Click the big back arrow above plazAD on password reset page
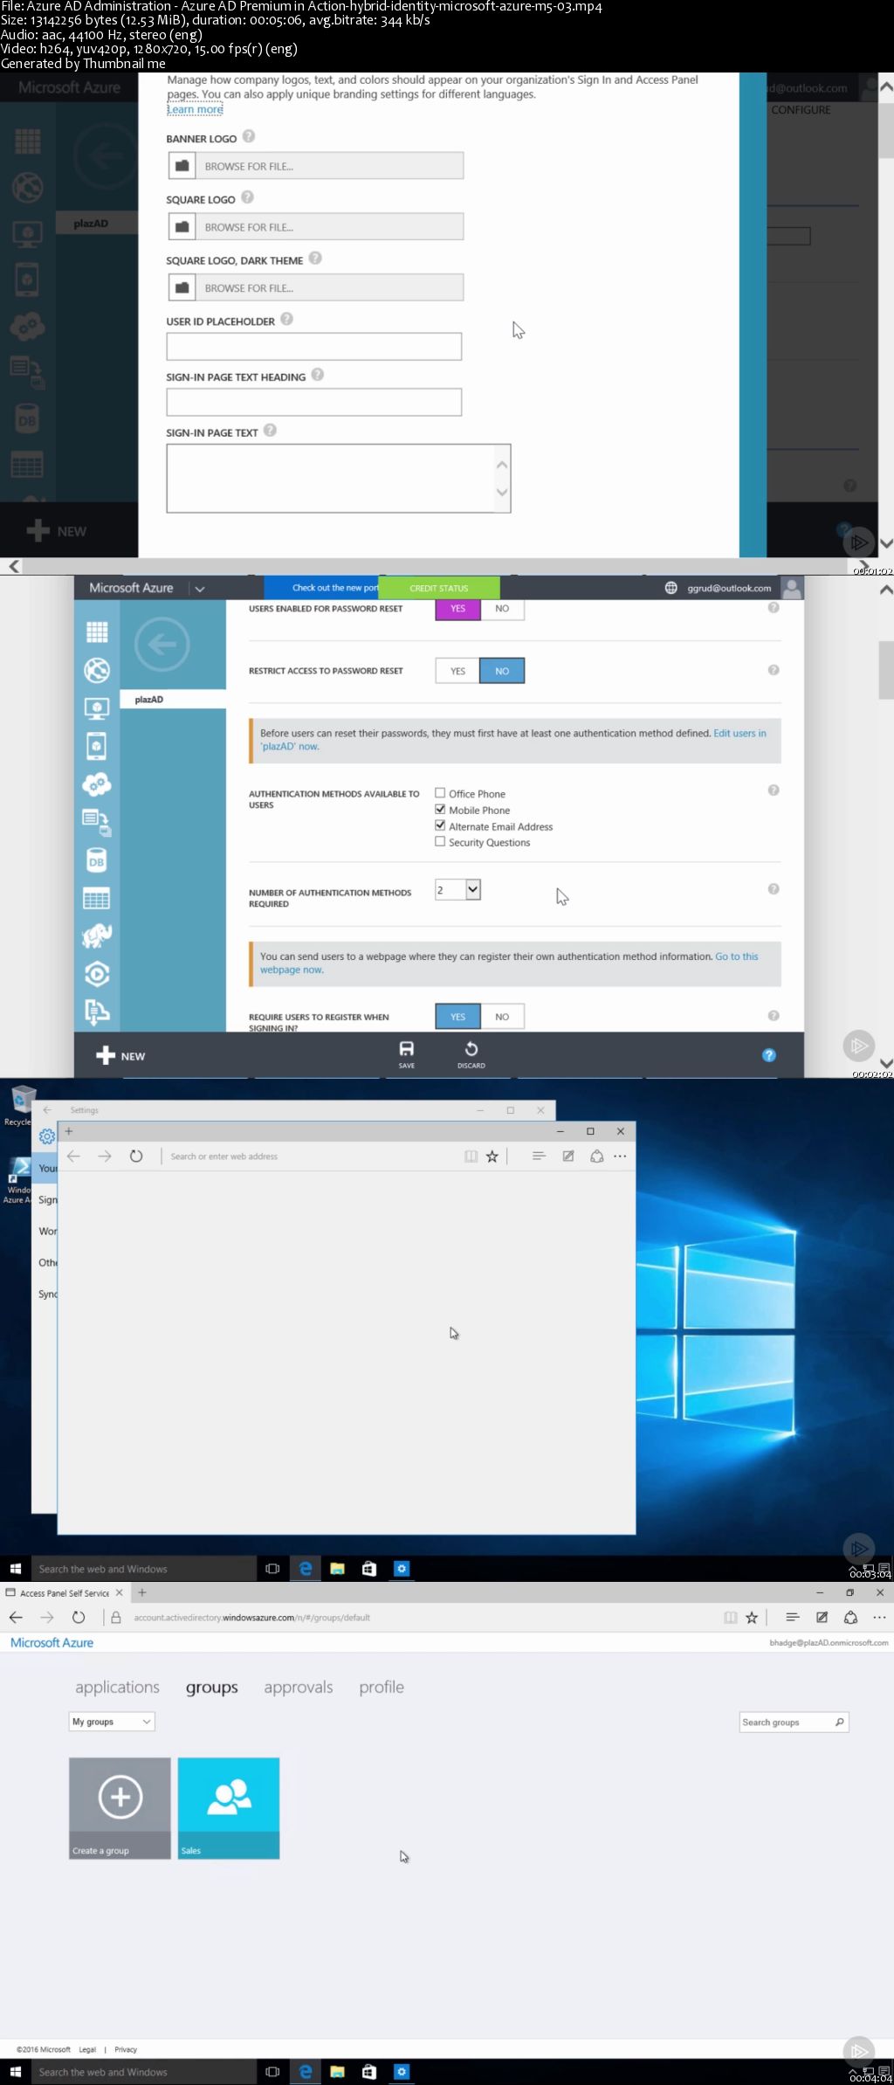Viewport: 894px width, 2085px height. pyautogui.click(x=162, y=645)
